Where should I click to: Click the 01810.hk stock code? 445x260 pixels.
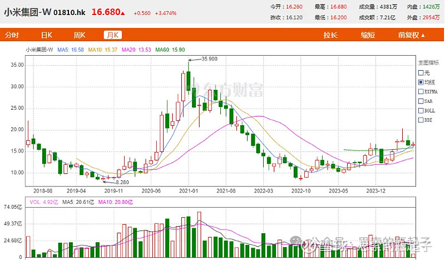69,12
